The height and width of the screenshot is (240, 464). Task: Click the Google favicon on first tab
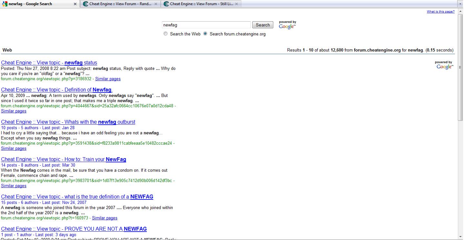[5, 4]
